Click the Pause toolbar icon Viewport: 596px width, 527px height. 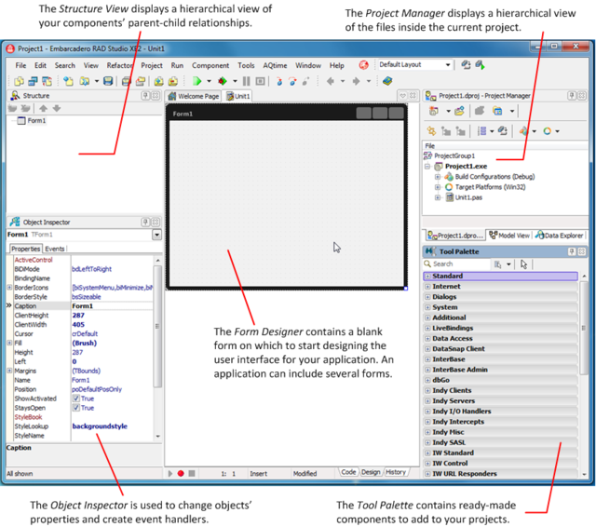[246, 81]
